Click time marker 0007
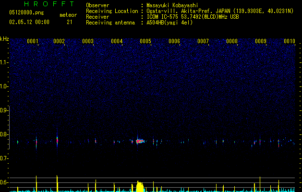The image size is (302, 192). coord(203,41)
